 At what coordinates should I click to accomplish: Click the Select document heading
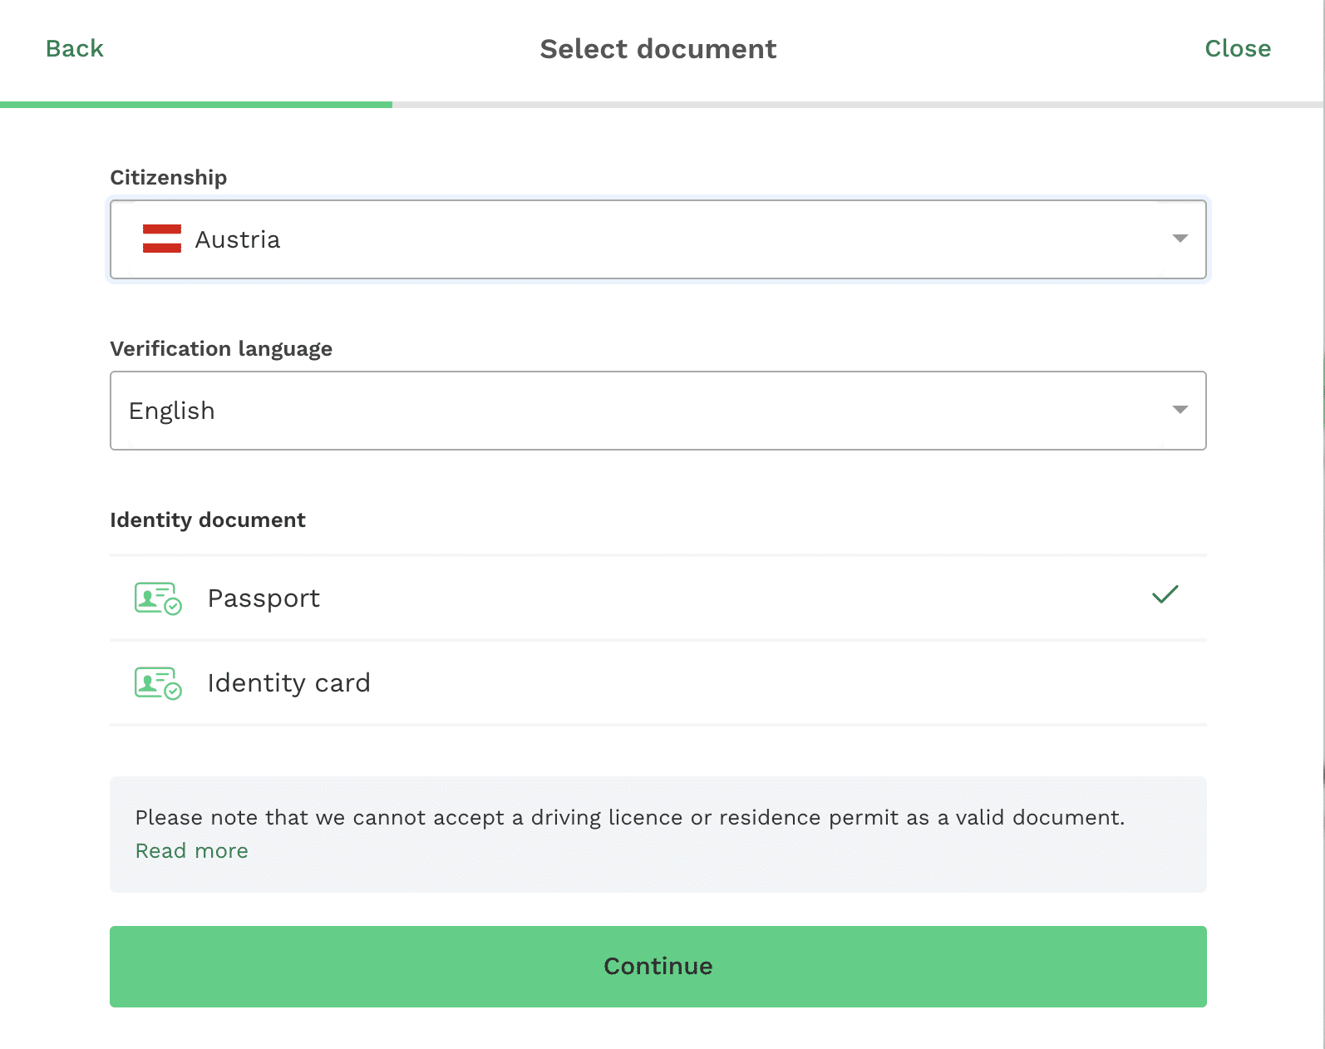pos(658,49)
